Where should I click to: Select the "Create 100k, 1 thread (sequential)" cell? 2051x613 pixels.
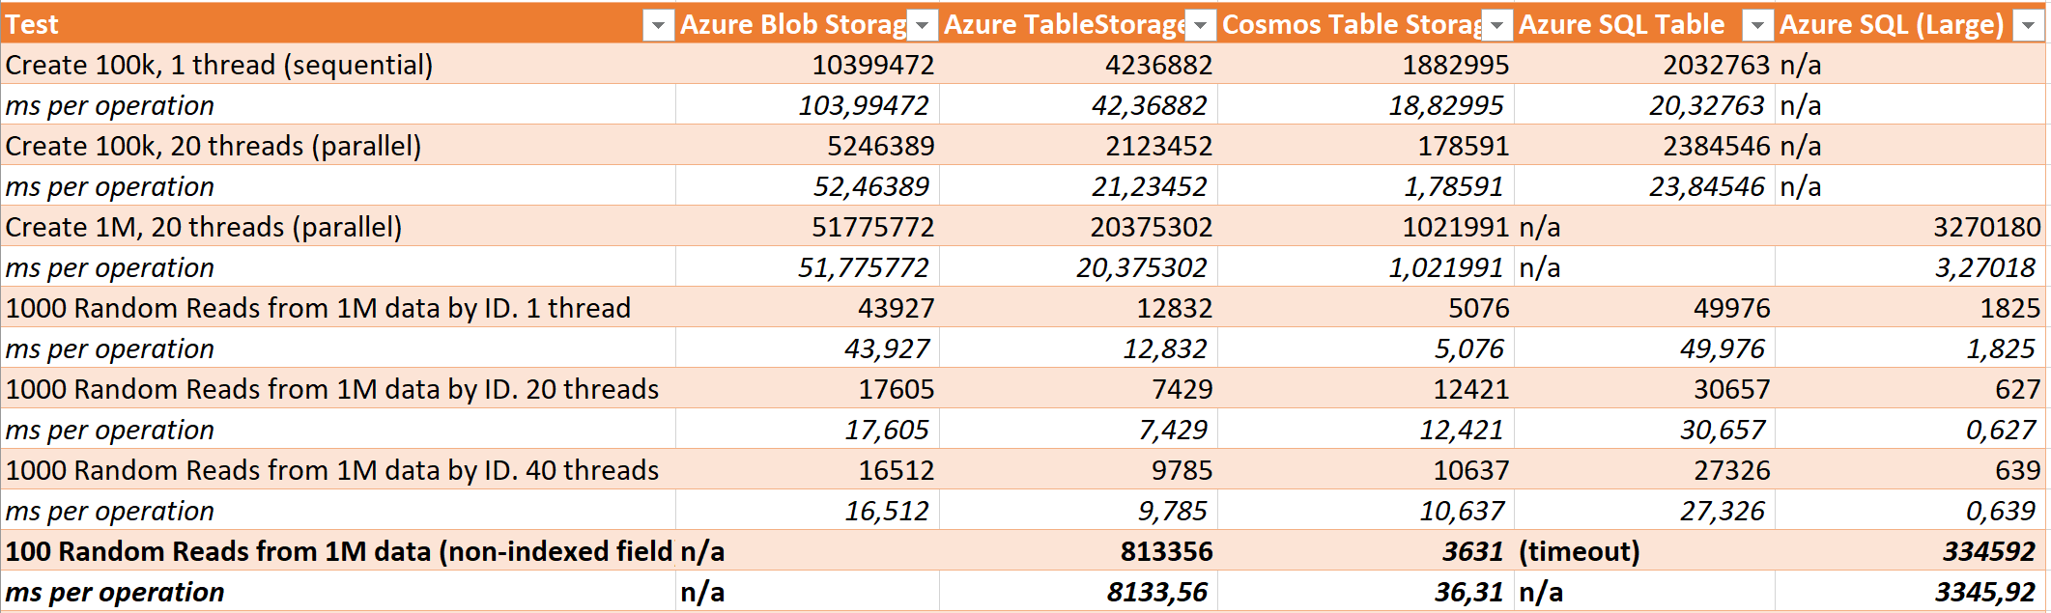[219, 65]
